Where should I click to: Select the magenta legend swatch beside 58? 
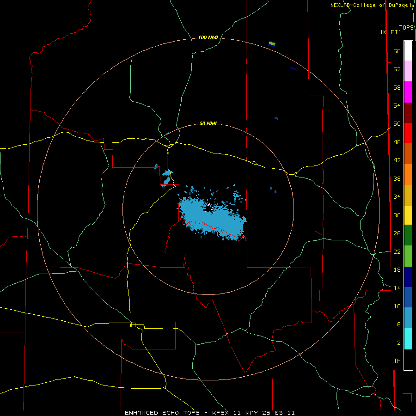[x=408, y=92]
